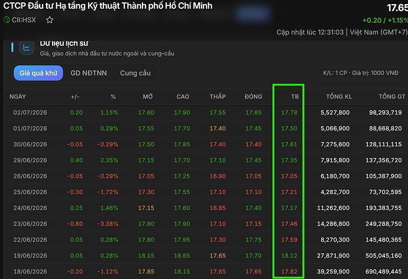Switch to the GD NĐTNN tab
Image resolution: width=408 pixels, height=279 pixels.
point(89,73)
